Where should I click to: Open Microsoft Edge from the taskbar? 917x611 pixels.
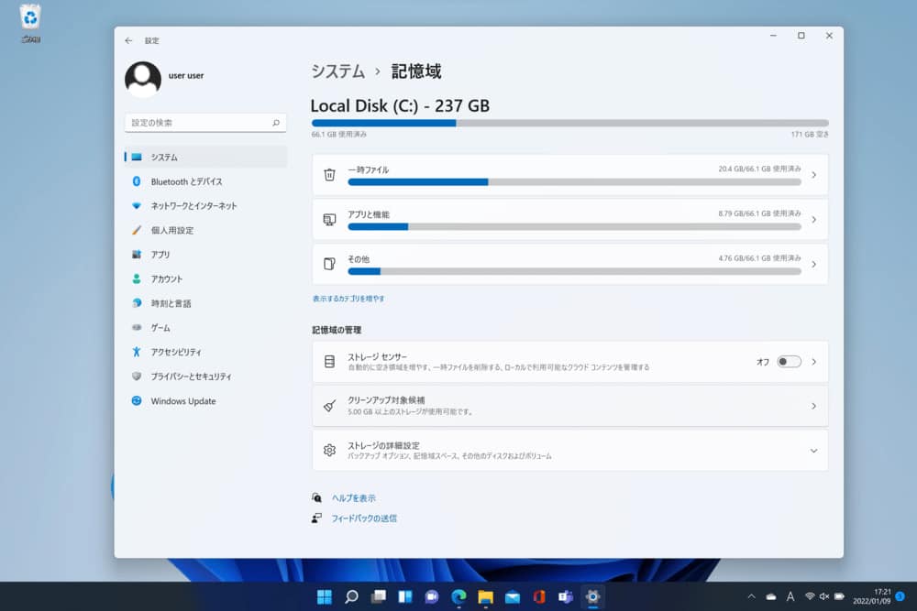point(457,596)
